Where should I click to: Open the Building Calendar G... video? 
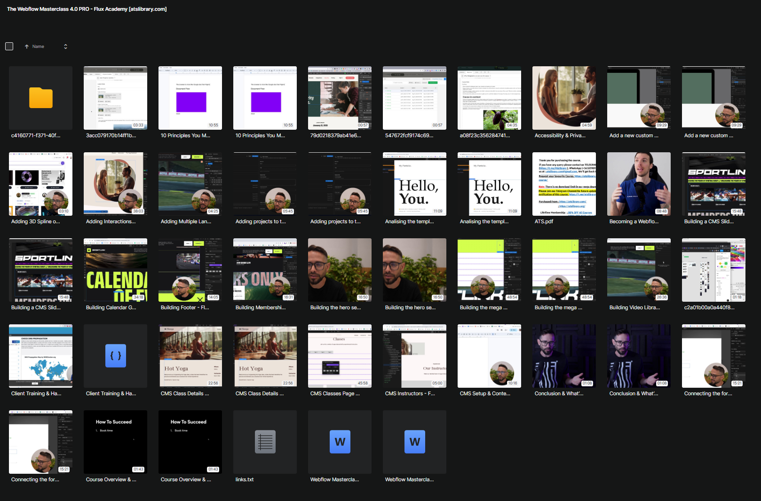point(115,270)
